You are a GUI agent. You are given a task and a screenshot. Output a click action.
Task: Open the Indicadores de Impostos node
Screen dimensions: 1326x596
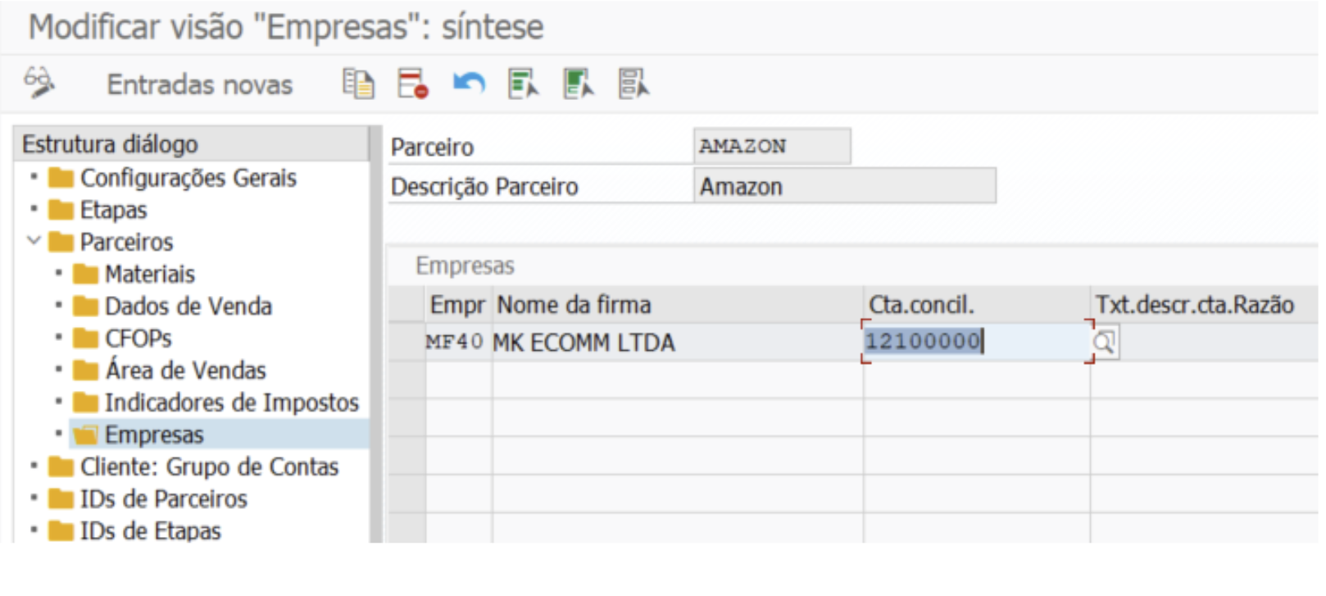tap(231, 403)
